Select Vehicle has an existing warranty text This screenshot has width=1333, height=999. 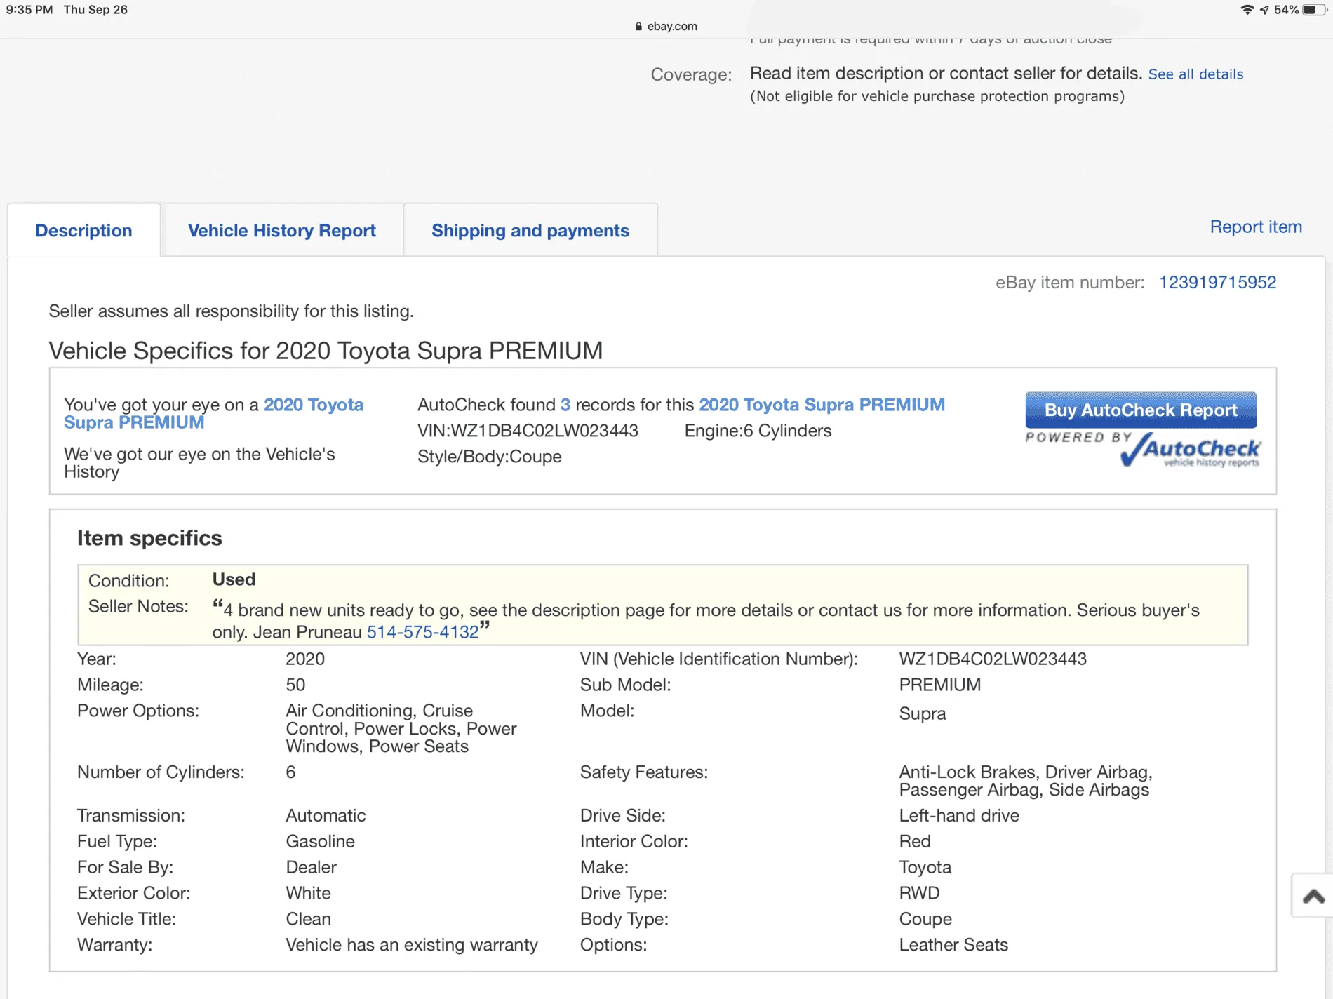(412, 945)
